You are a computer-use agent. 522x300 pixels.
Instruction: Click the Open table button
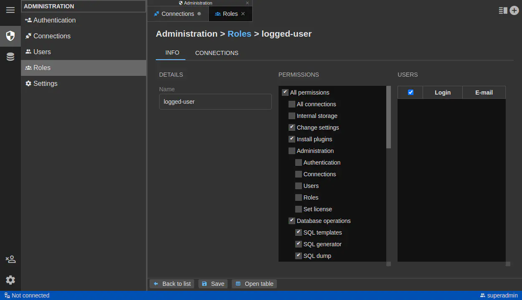[x=254, y=284]
